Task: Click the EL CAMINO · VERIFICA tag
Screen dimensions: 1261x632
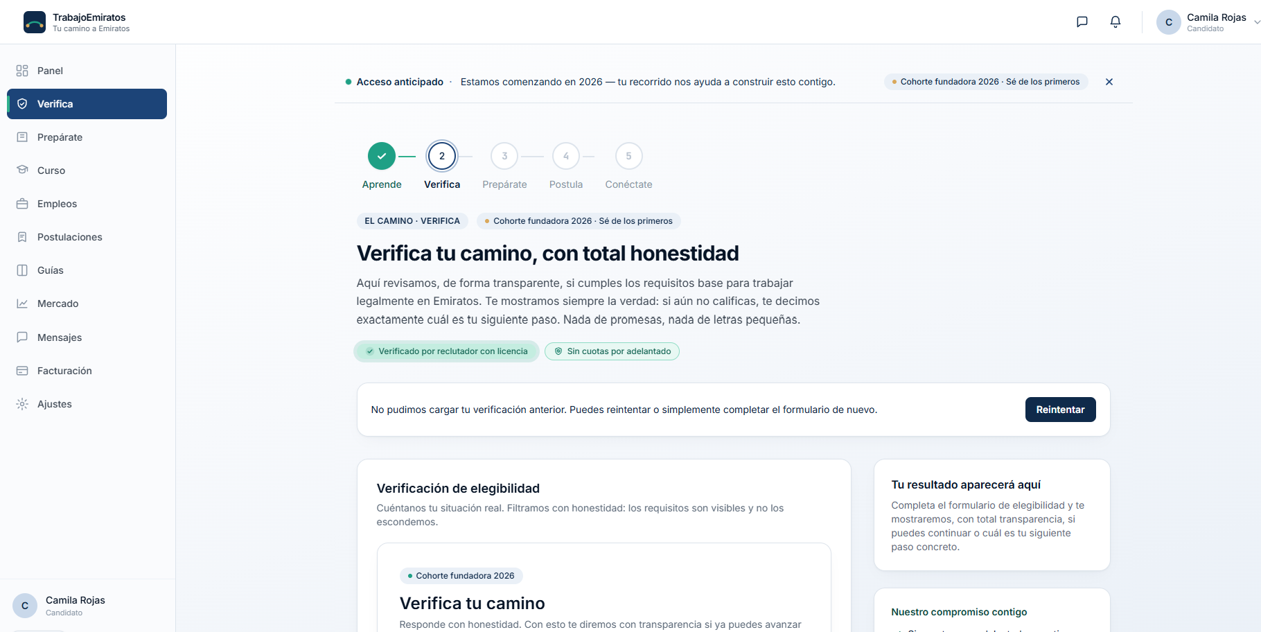Action: tap(412, 221)
